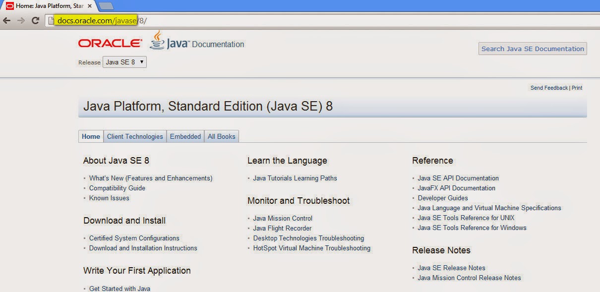Click the Java coffee cup logo
This screenshot has width=600, height=292.
157,42
